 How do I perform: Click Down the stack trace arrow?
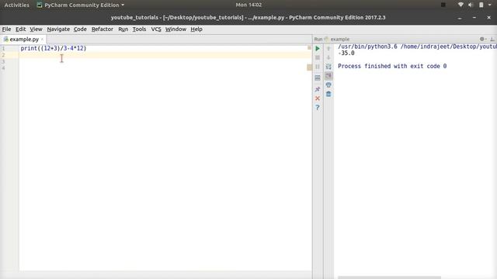click(x=328, y=57)
